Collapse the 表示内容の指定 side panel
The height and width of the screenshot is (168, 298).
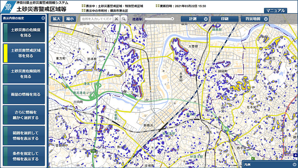click(43, 18)
